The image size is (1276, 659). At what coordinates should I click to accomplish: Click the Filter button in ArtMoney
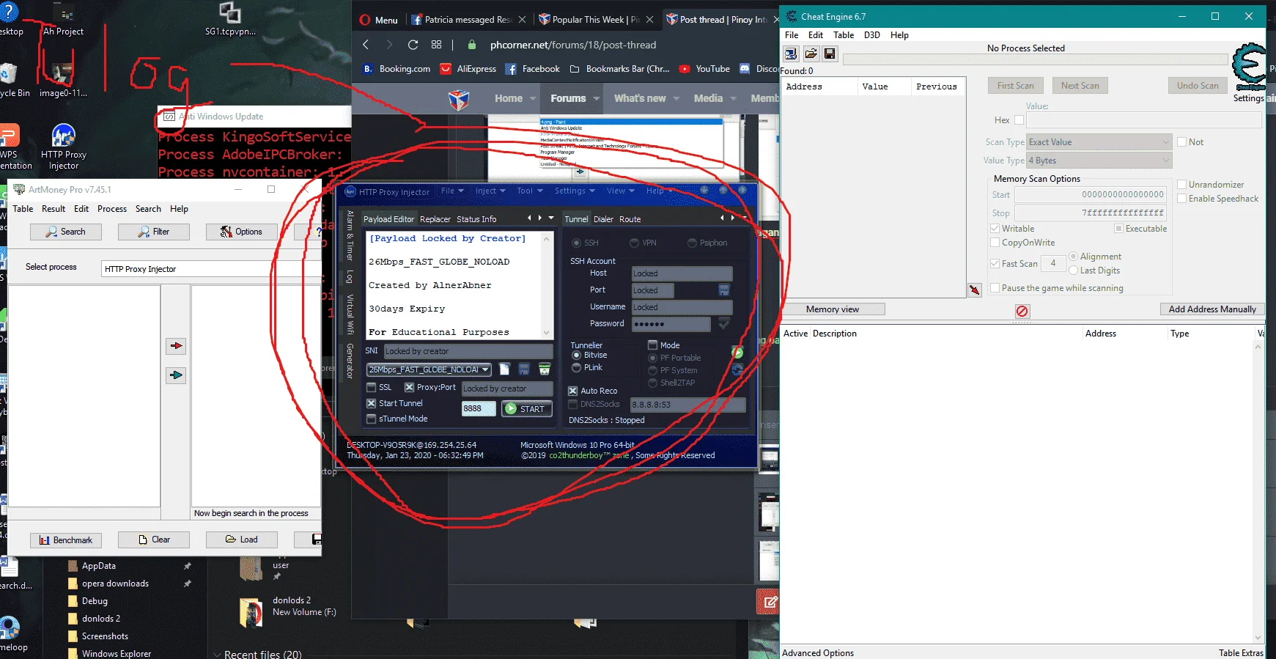click(x=154, y=232)
